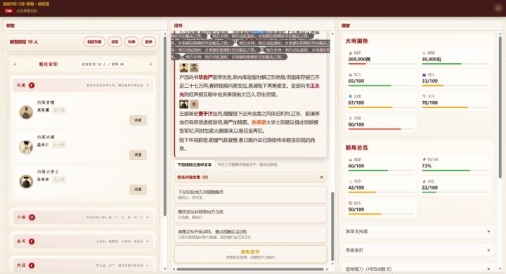Click the header hint text beside the red pill

click(x=27, y=11)
